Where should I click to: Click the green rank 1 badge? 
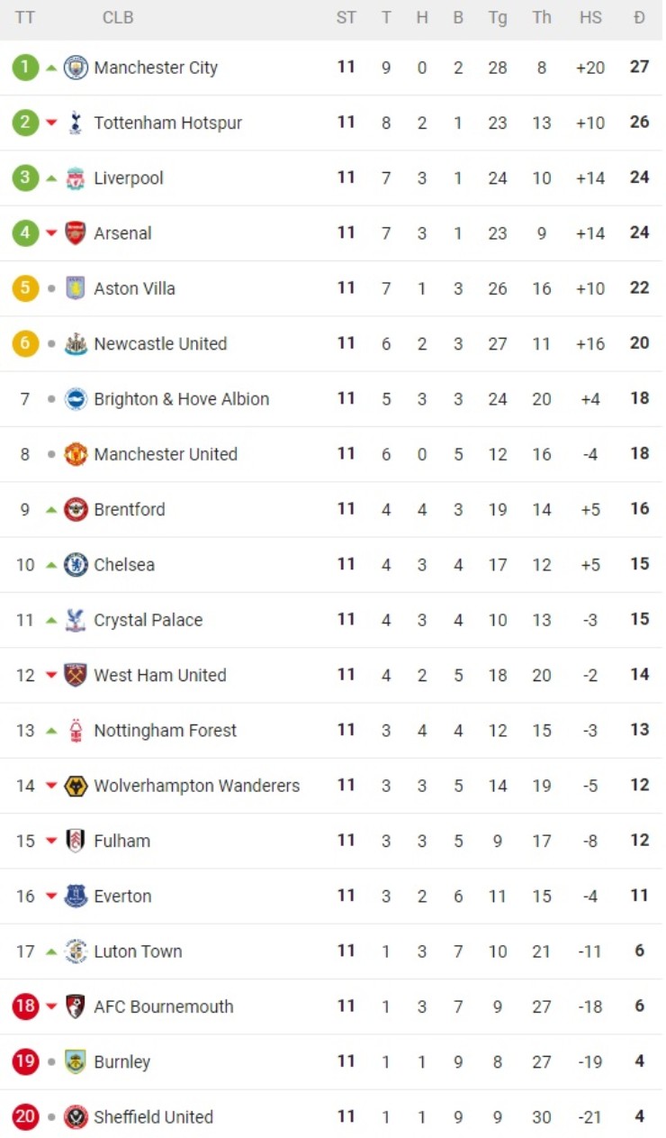25,68
